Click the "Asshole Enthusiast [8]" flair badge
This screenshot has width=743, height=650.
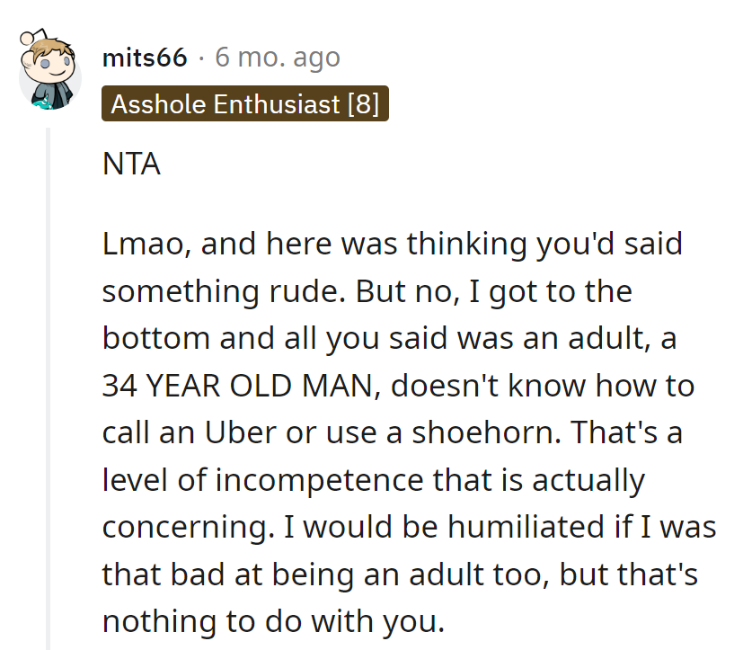tap(245, 103)
